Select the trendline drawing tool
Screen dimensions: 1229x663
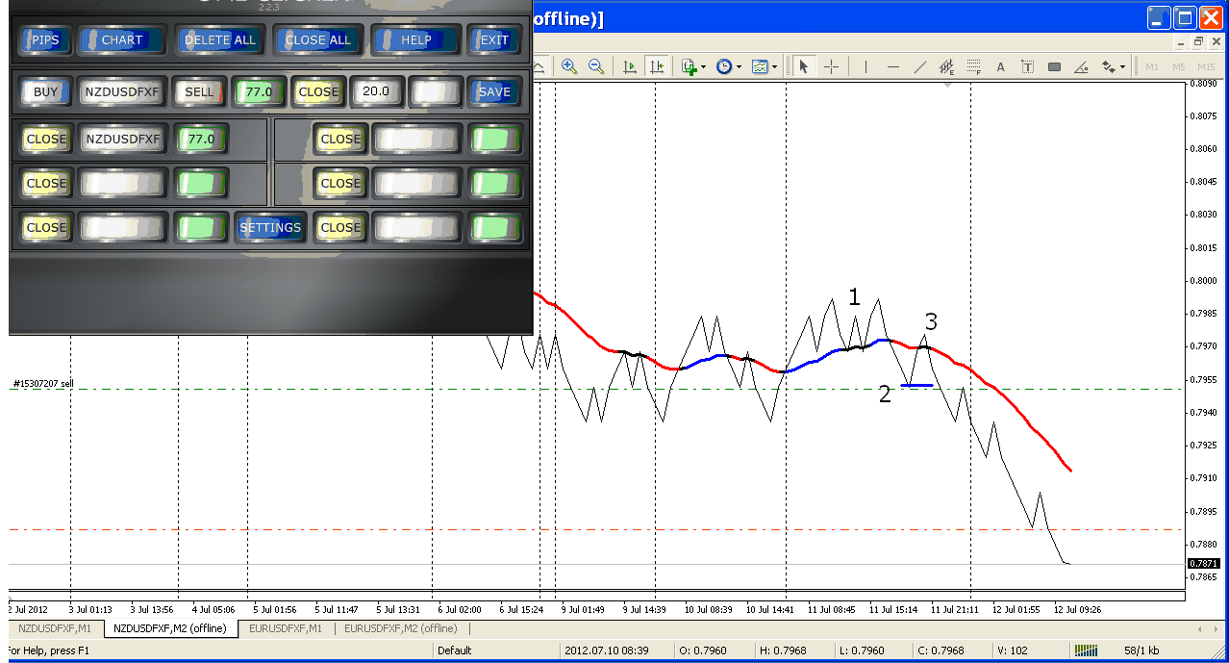920,66
